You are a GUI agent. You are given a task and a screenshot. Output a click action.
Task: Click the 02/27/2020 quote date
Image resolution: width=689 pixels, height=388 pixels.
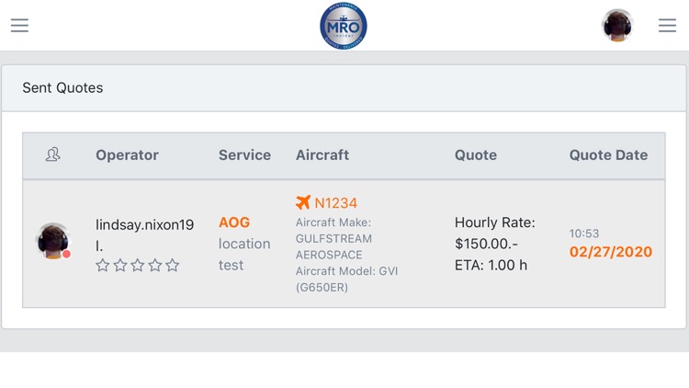click(x=611, y=252)
